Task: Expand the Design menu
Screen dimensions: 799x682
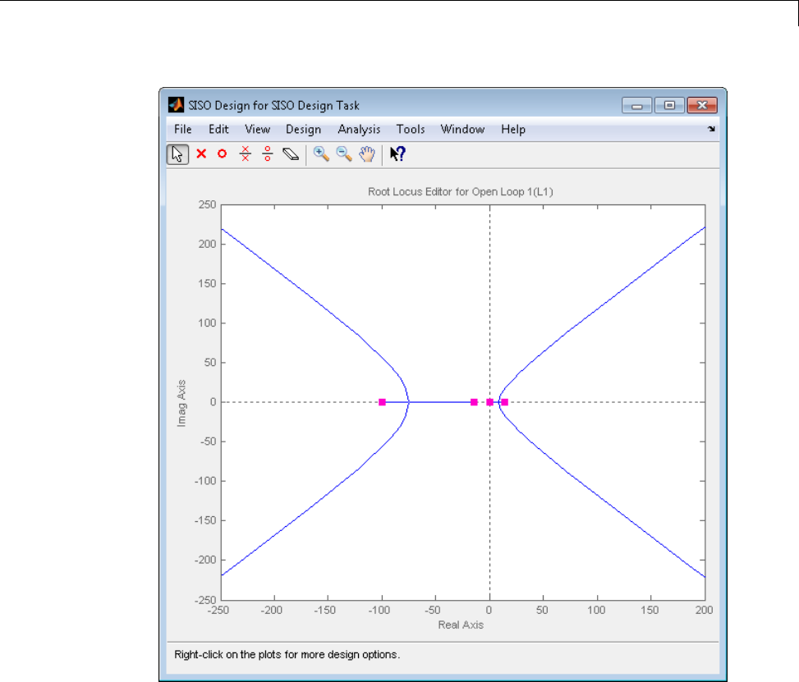Action: (x=303, y=129)
